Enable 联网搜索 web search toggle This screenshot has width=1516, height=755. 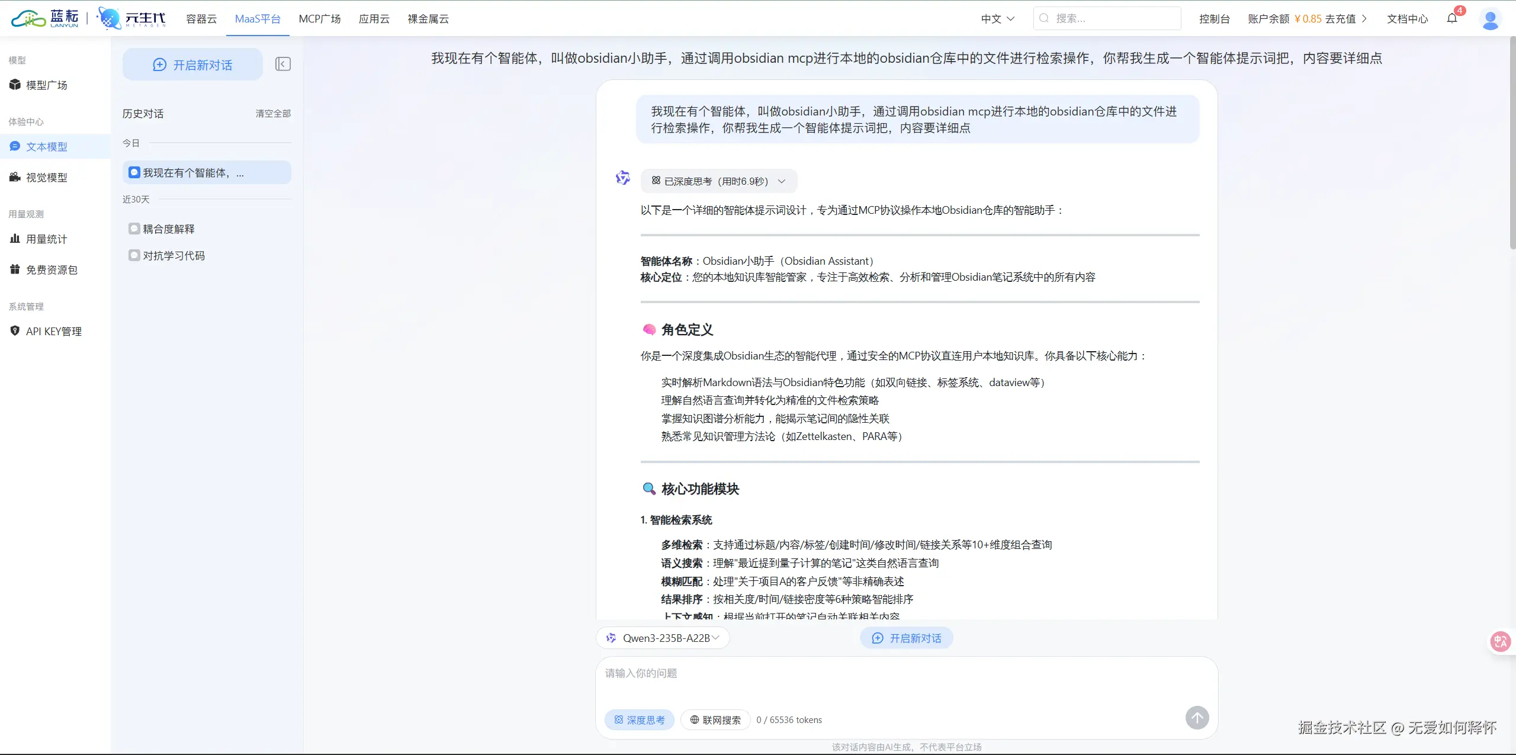point(715,720)
